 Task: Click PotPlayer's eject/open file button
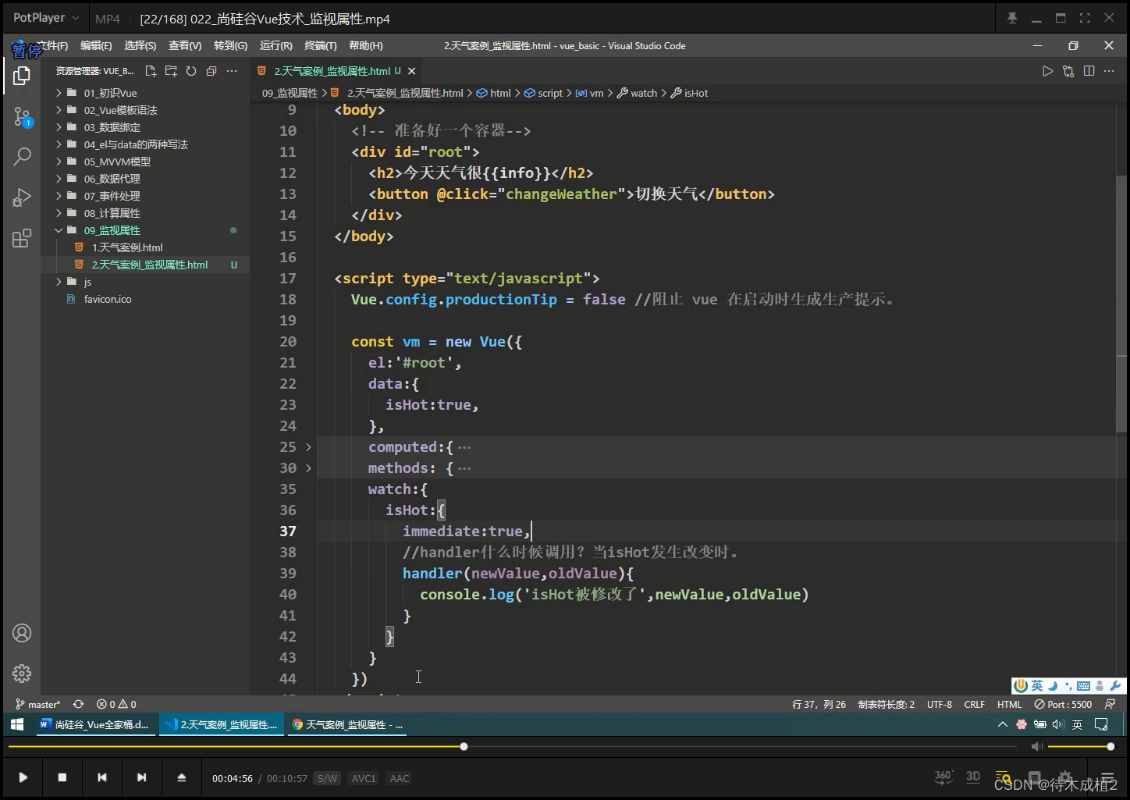click(181, 777)
